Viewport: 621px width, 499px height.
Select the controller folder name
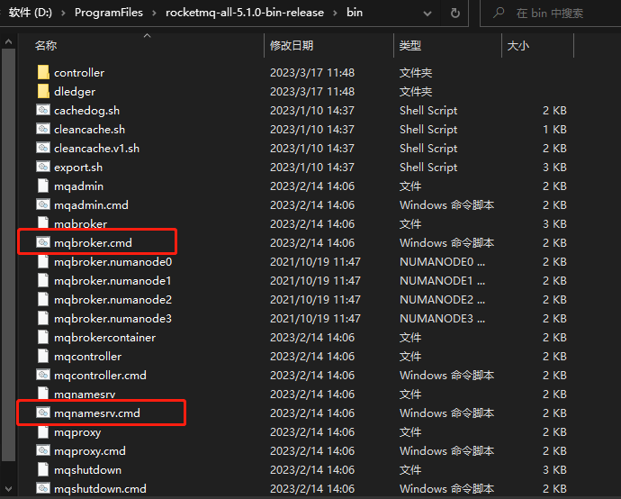(x=79, y=73)
